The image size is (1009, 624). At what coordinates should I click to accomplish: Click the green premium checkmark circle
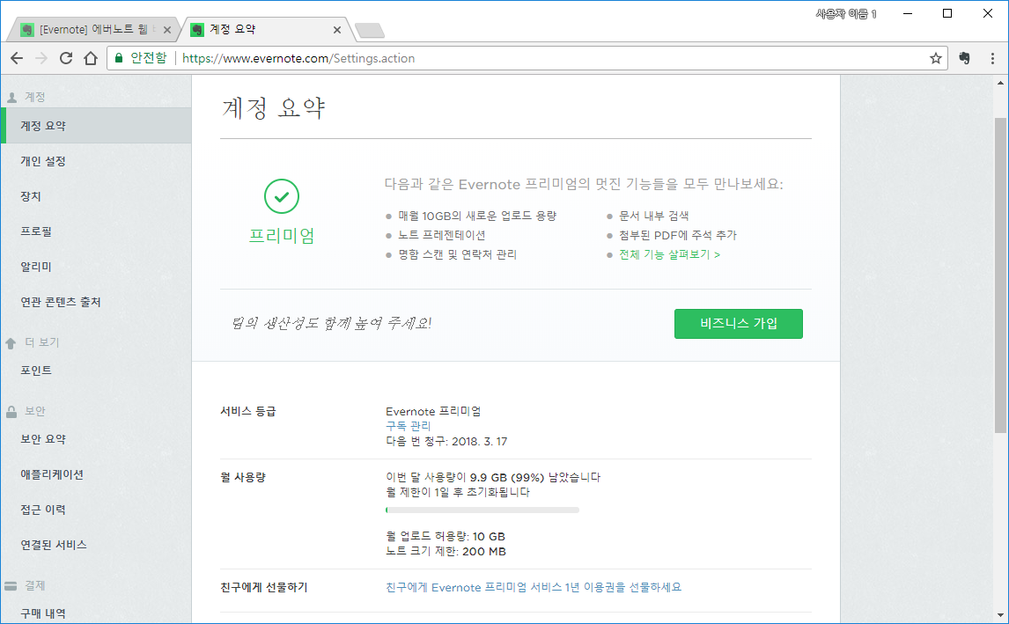pos(282,196)
